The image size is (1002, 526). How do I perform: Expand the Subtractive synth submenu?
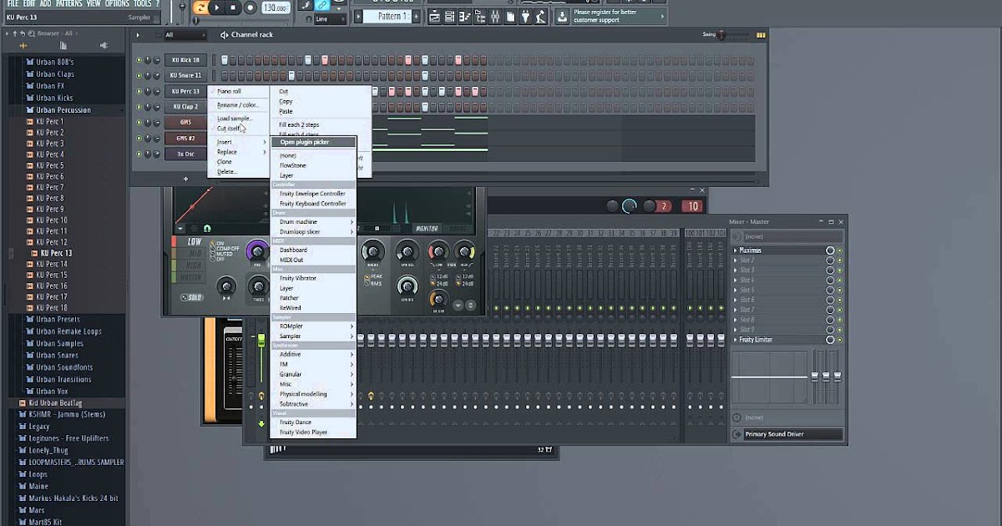[x=314, y=404]
